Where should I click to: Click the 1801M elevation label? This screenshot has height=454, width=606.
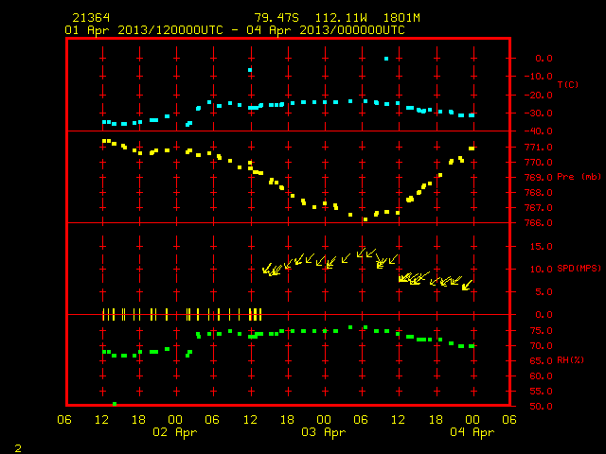pos(401,18)
